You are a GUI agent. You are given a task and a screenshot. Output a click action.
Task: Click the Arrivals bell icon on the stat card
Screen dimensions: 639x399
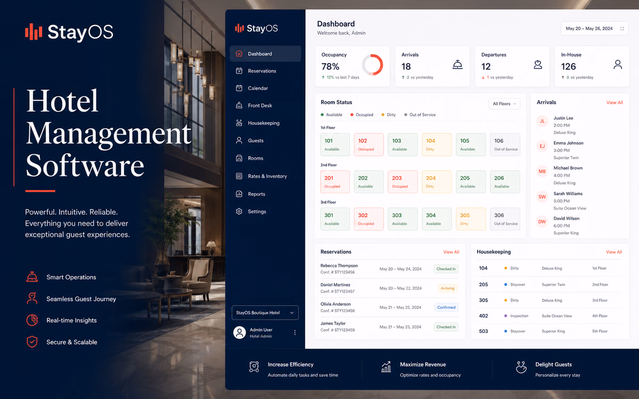click(x=457, y=65)
